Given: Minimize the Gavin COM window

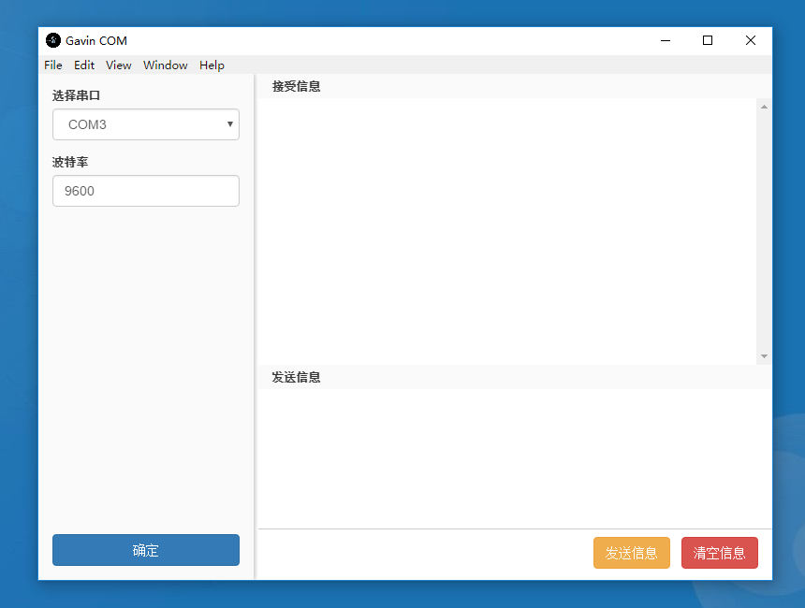Looking at the screenshot, I should pos(666,40).
